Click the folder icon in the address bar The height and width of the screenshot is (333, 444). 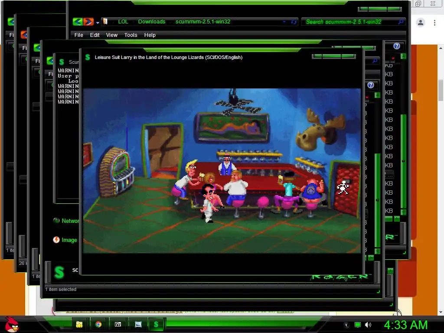(x=105, y=22)
